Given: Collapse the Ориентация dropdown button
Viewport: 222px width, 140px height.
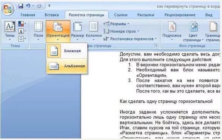Looking at the screenshot, I should click(58, 31).
